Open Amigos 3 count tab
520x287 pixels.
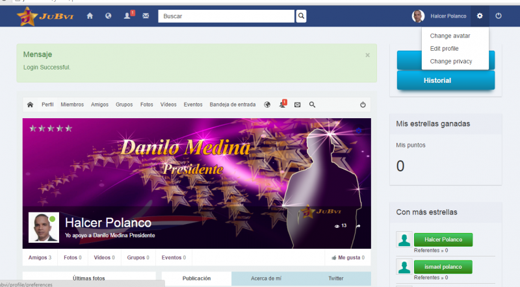click(x=40, y=258)
